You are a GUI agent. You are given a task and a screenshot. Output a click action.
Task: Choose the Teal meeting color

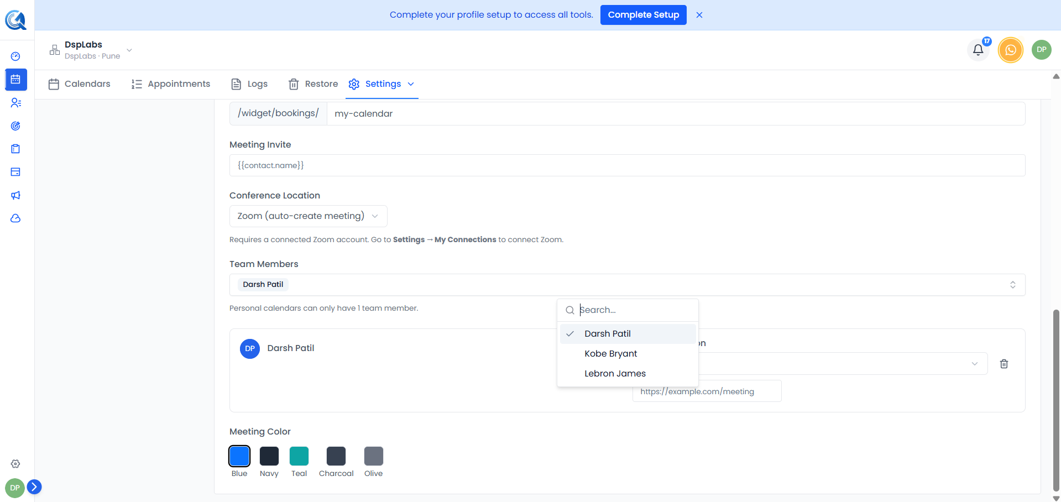click(x=299, y=456)
